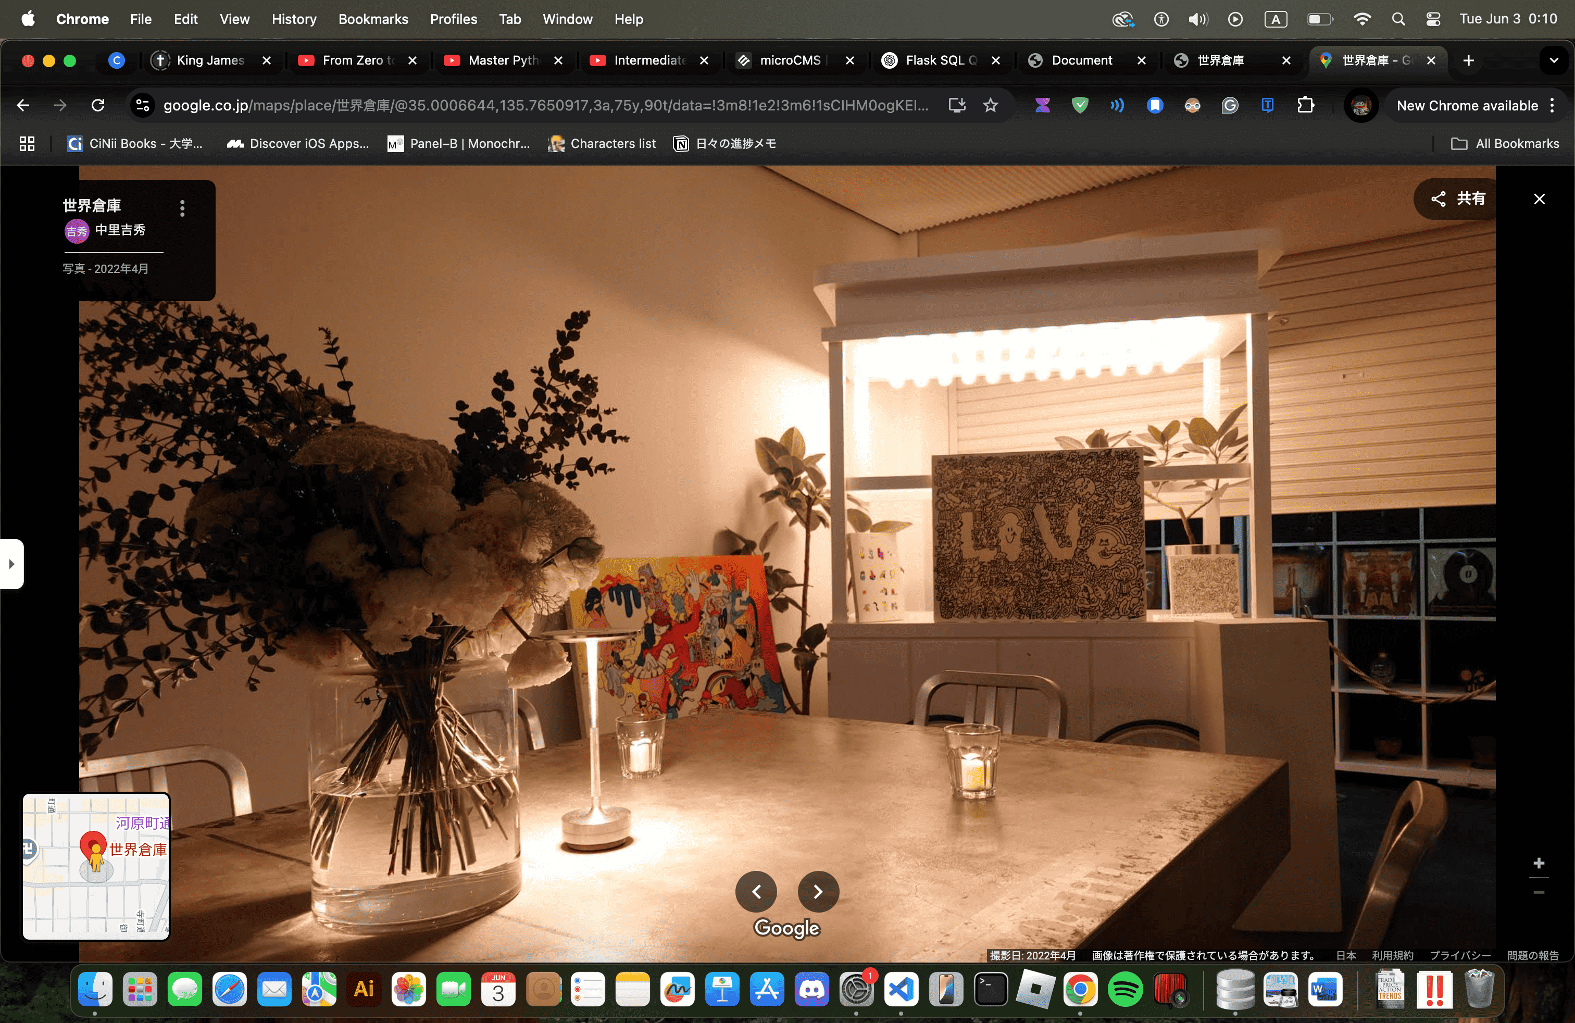The height and width of the screenshot is (1023, 1575).
Task: Switch to the microCMS tab
Action: coord(789,60)
